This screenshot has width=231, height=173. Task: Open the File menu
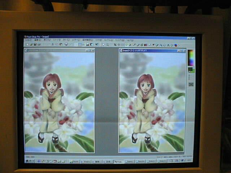(29, 40)
